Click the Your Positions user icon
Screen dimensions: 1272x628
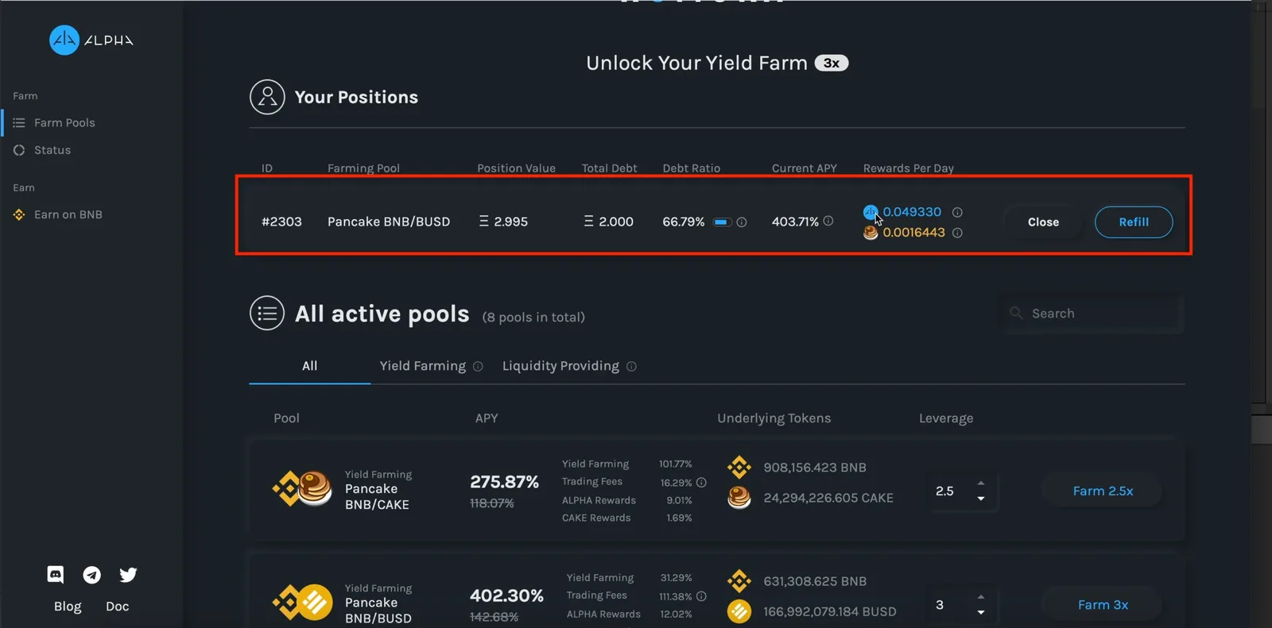pyautogui.click(x=267, y=97)
